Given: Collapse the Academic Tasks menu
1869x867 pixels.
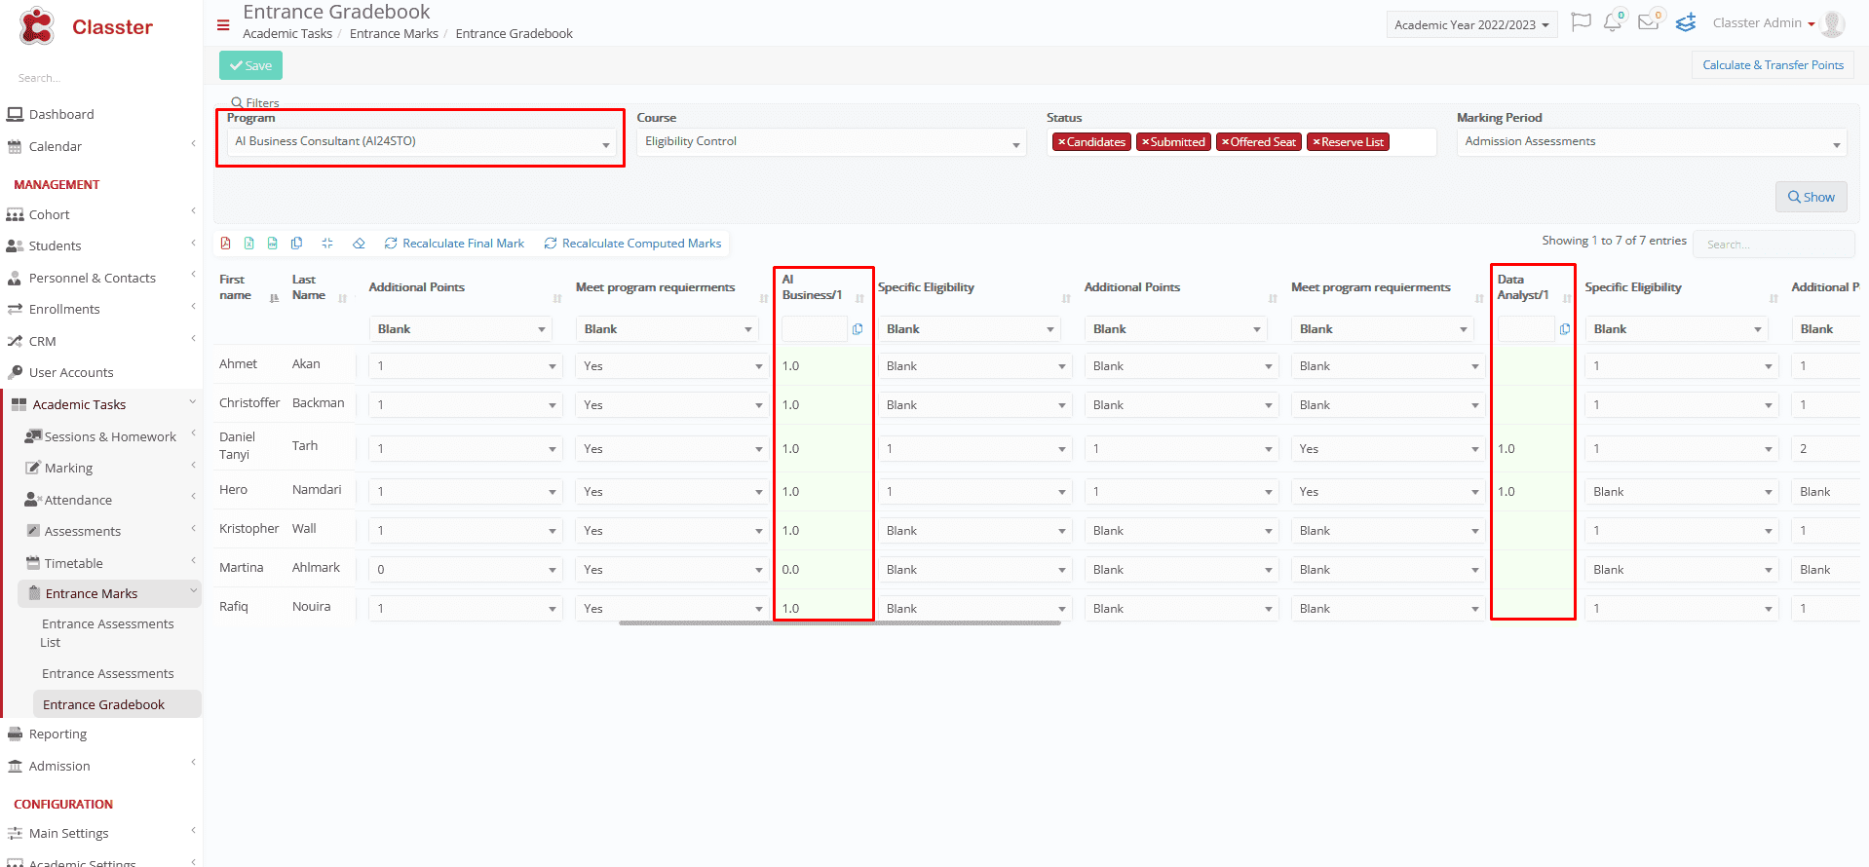Looking at the screenshot, I should point(101,404).
